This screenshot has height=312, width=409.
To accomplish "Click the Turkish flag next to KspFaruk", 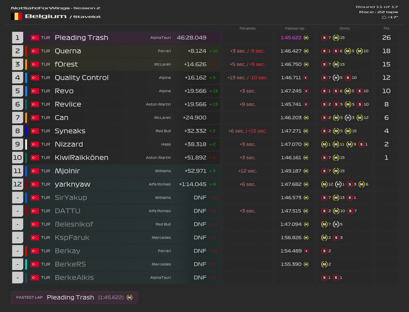I will click(x=35, y=237).
